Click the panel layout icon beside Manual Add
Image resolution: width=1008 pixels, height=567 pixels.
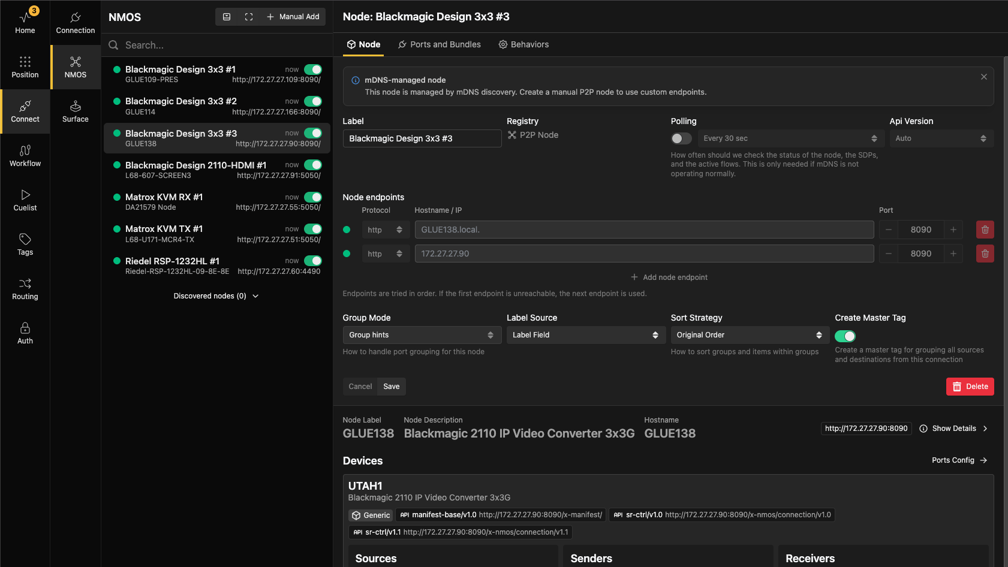tap(227, 17)
